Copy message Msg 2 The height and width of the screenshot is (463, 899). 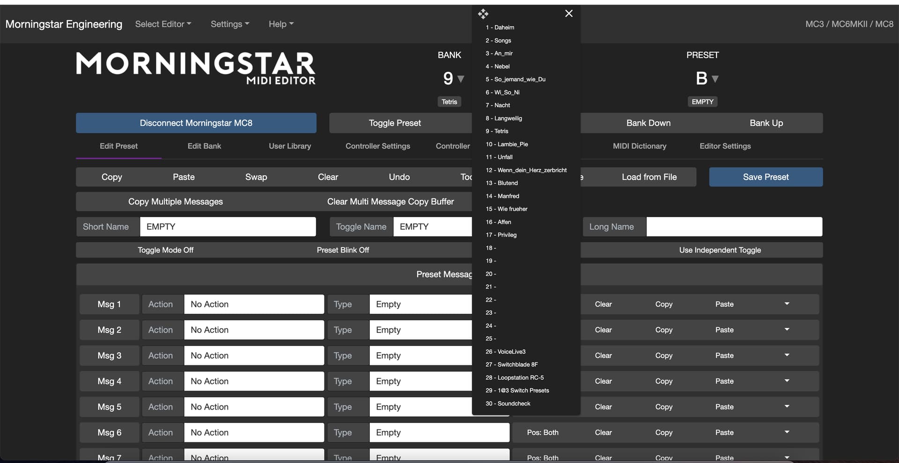(664, 330)
